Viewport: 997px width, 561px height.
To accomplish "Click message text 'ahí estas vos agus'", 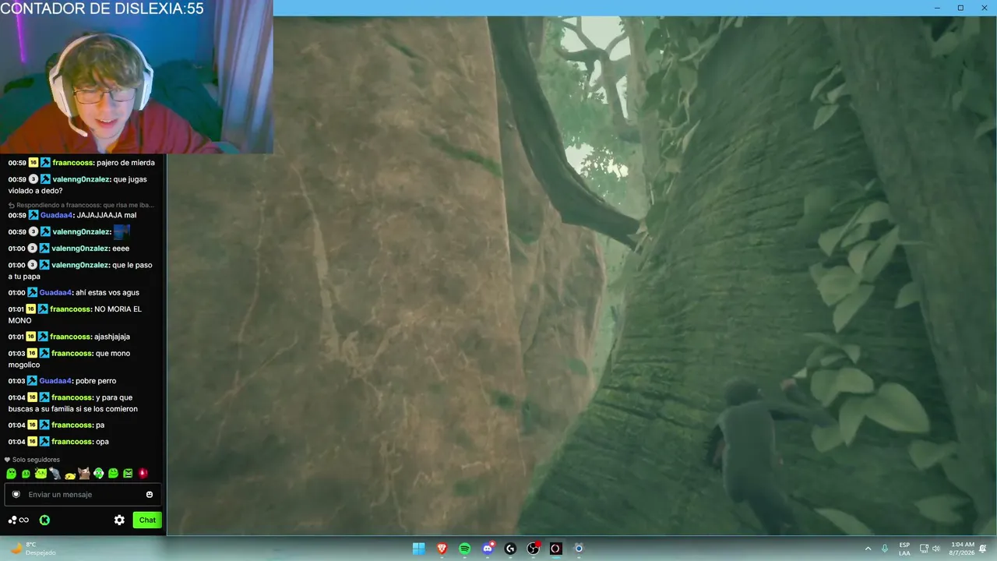I will click(107, 293).
